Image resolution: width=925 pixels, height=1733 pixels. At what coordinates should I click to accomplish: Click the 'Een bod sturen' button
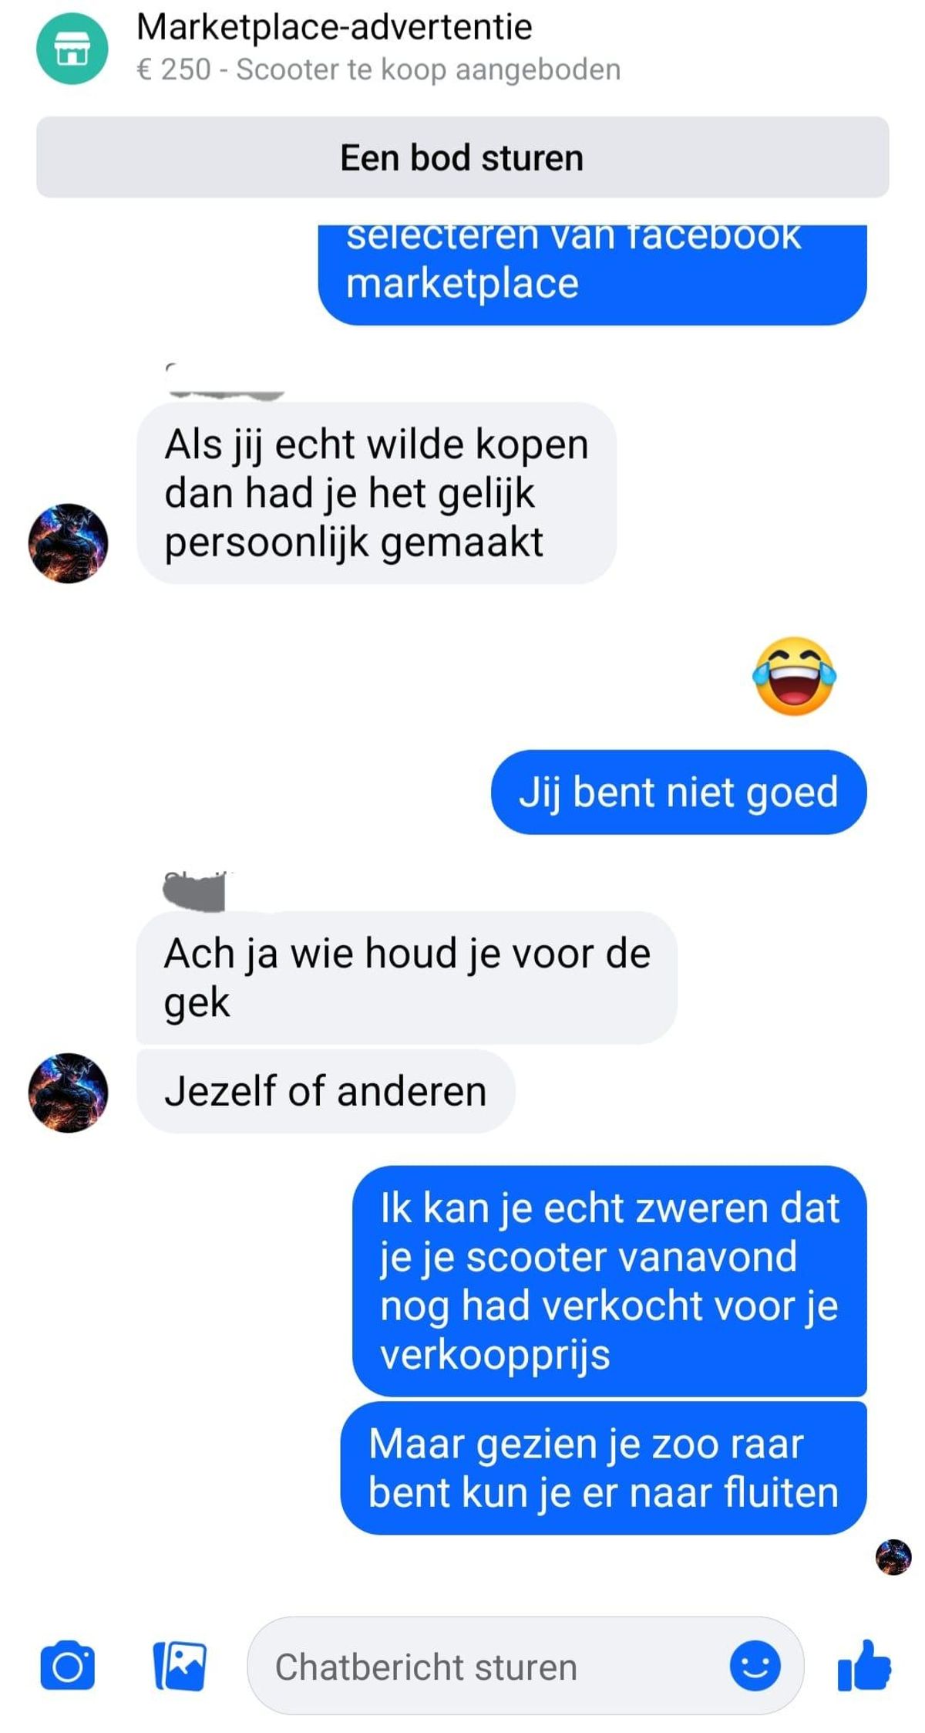coord(462,157)
